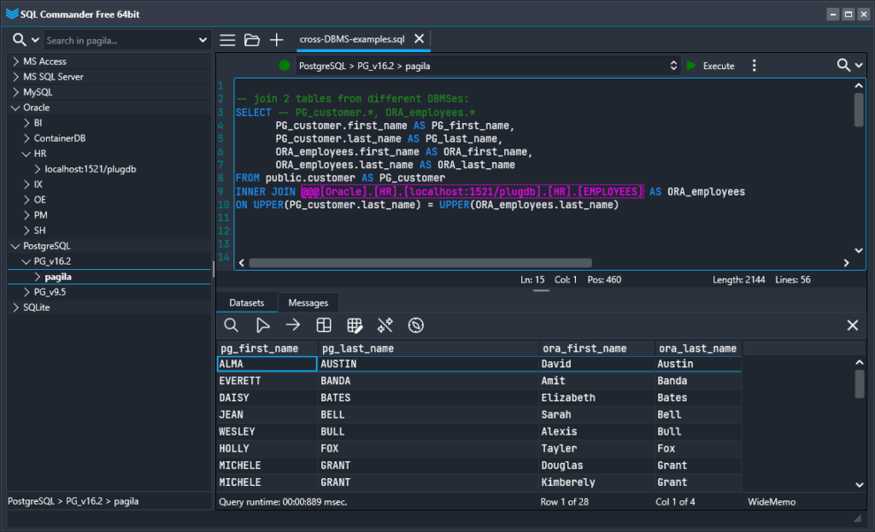Click the edit dataset grid icon
Viewport: 875px width, 532px height.
tap(354, 324)
